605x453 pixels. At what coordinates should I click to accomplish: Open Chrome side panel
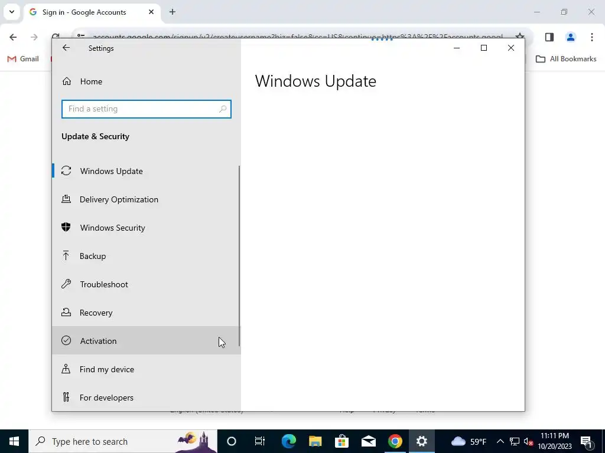(x=549, y=37)
